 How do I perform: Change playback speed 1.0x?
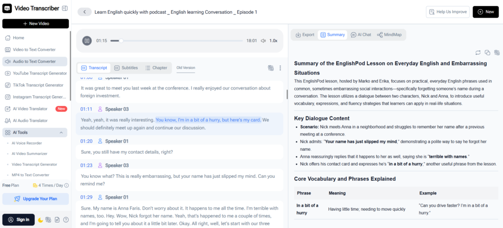coord(273,41)
